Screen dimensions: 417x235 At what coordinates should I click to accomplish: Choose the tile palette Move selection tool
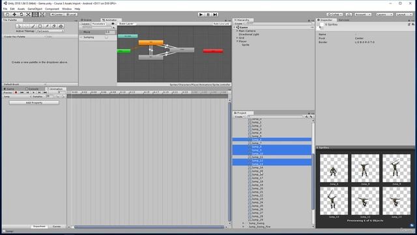tap(26, 26)
